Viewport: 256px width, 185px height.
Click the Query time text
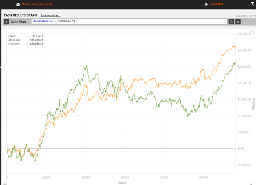[x=246, y=16]
